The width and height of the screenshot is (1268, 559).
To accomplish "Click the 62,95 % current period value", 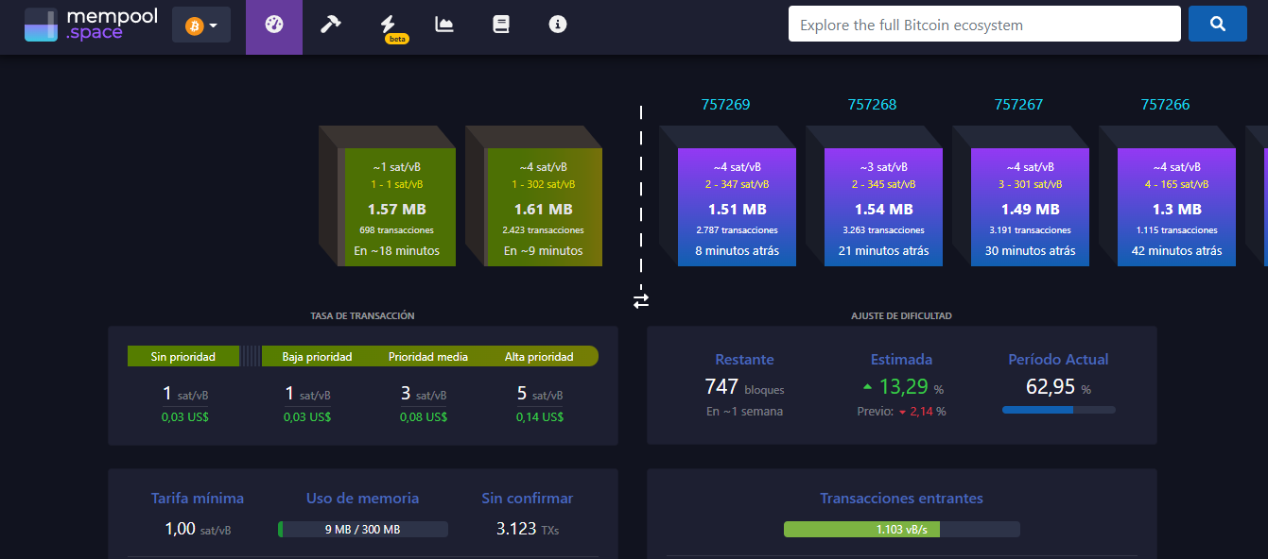I will (x=1058, y=387).
